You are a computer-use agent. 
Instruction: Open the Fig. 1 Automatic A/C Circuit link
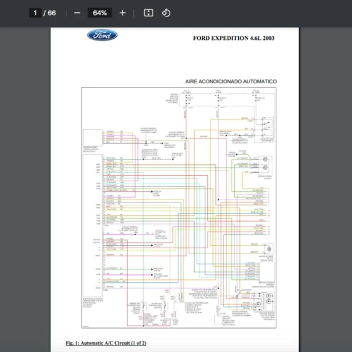click(x=106, y=343)
